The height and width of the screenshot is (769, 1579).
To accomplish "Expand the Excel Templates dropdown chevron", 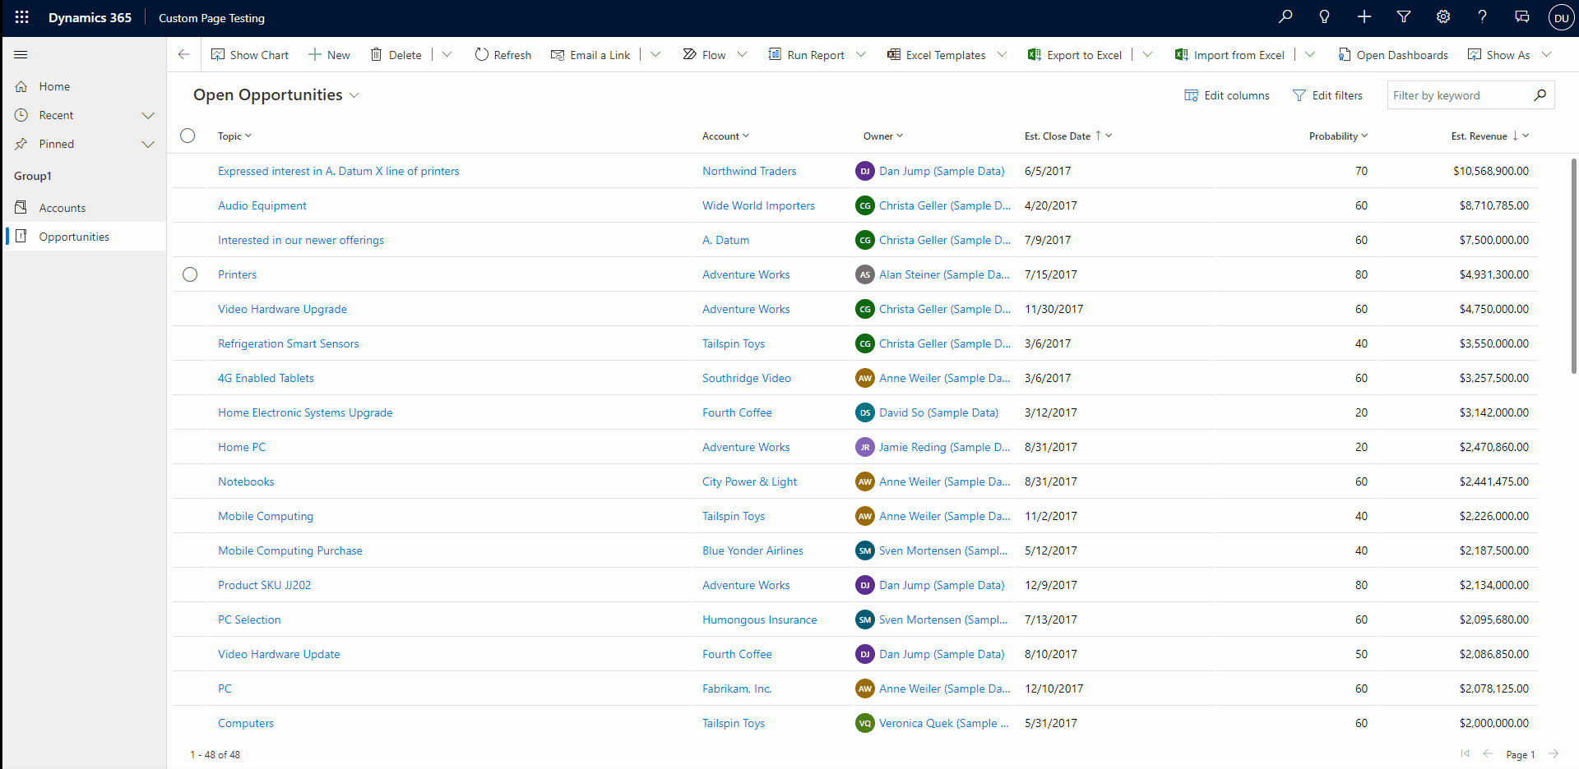I will [1002, 55].
